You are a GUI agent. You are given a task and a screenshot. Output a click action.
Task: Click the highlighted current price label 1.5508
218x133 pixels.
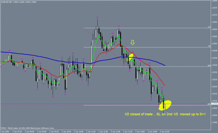214,104
